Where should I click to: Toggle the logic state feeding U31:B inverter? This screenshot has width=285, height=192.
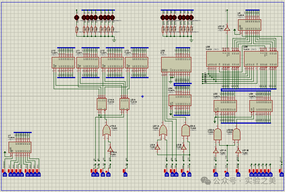pos(238,174)
